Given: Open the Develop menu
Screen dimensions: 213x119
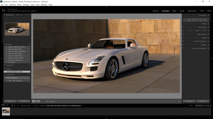Looking at the screenshot, I should point(12,4).
